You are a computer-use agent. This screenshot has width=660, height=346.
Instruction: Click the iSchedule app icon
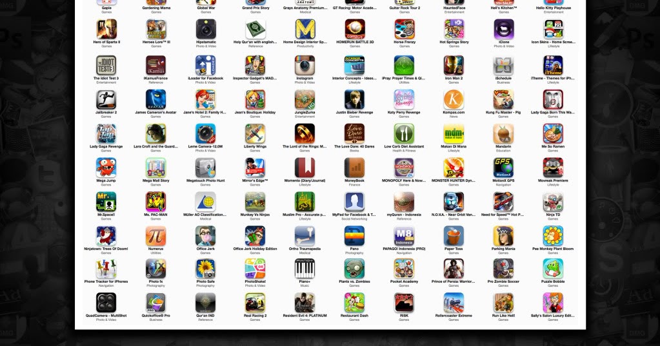[503, 66]
